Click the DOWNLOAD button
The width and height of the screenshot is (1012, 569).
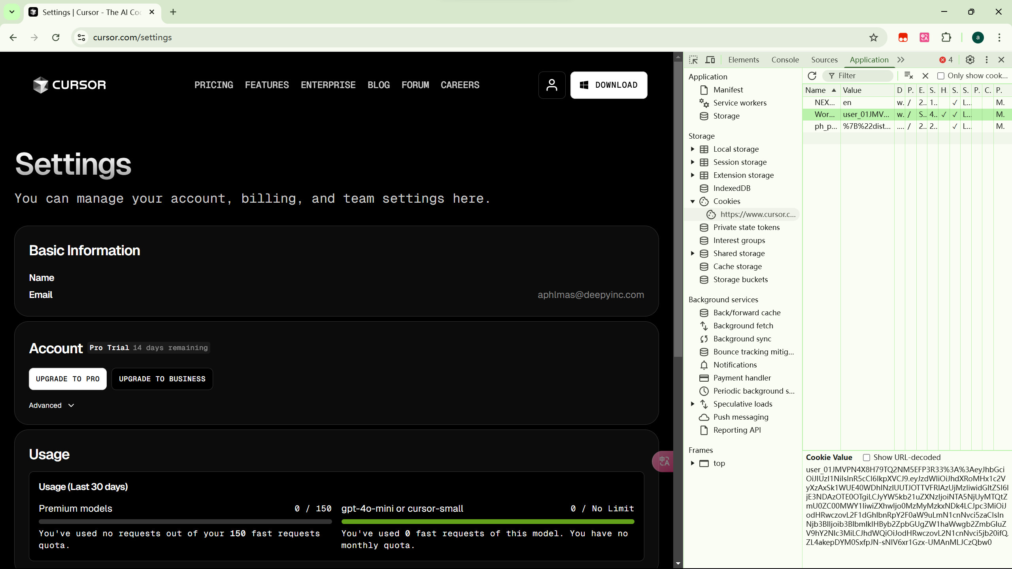(608, 85)
